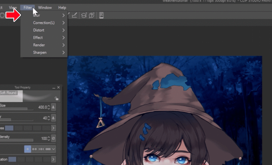The height and width of the screenshot is (165, 272).
Task: Click the smartphone icon in toolbar
Action: coord(101,15)
